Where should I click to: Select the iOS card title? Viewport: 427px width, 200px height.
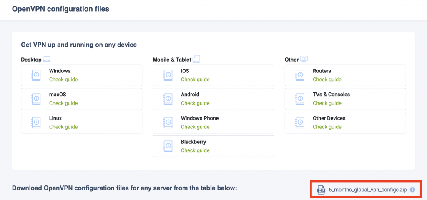tap(185, 71)
